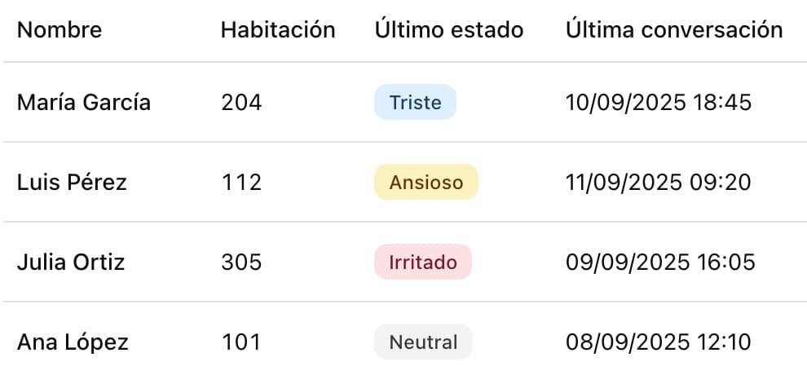Select room number 101
Viewport: 807px width, 375px height.
(240, 342)
